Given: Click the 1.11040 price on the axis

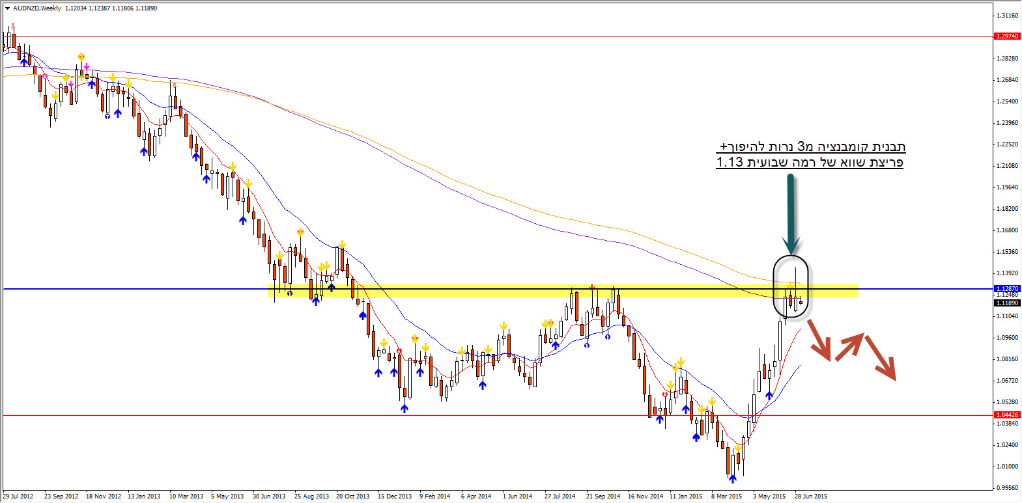Looking at the screenshot, I should tap(1007, 316).
